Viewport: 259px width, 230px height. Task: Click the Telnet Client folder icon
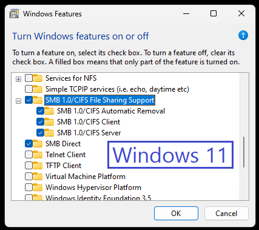point(38,155)
